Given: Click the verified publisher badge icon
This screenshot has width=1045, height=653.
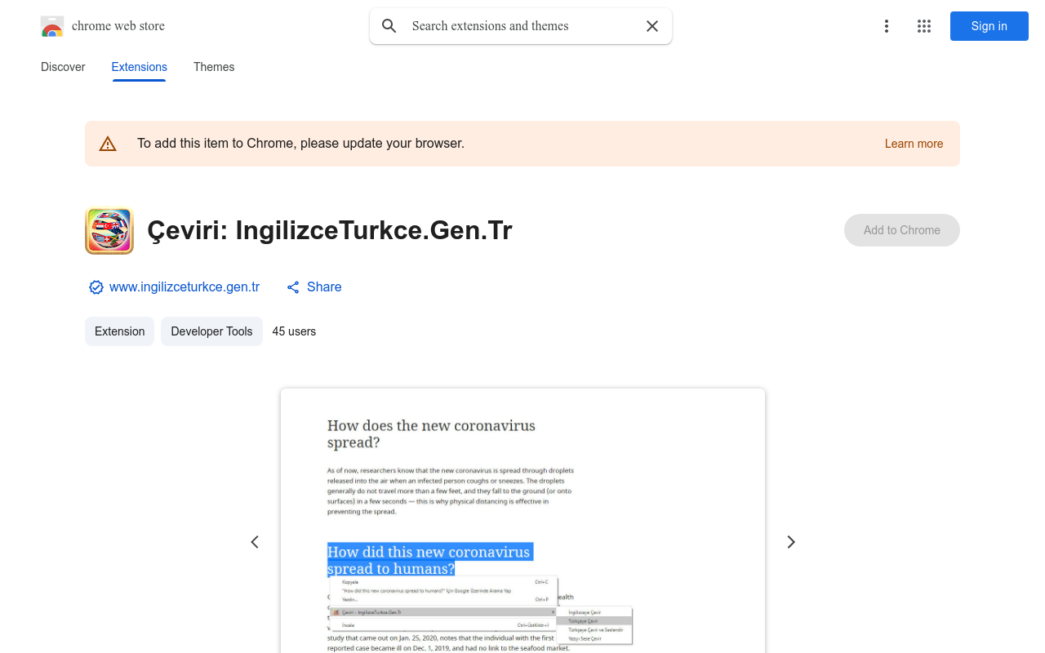Looking at the screenshot, I should point(96,287).
